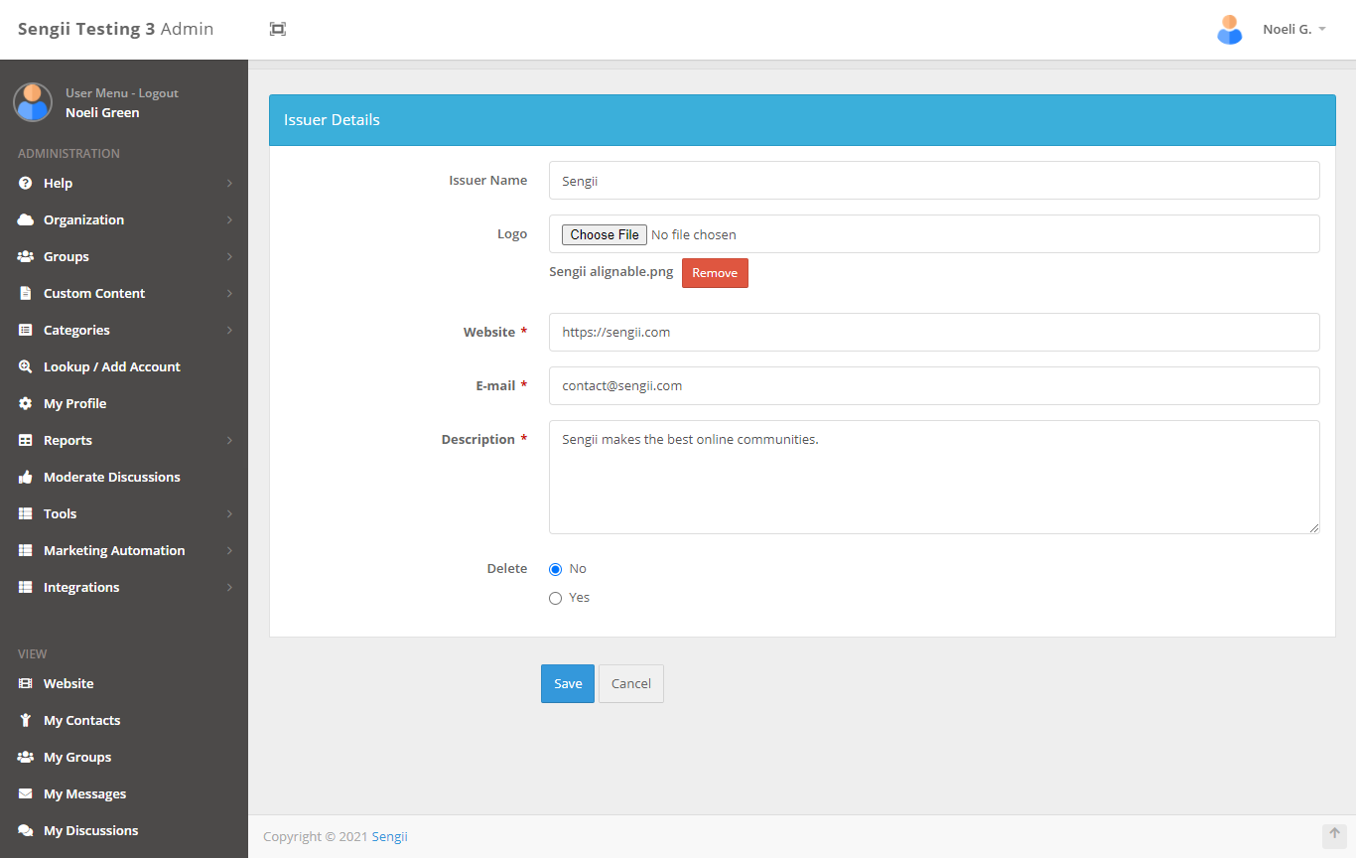
Task: Click the Integrations grid icon
Action: click(x=26, y=587)
